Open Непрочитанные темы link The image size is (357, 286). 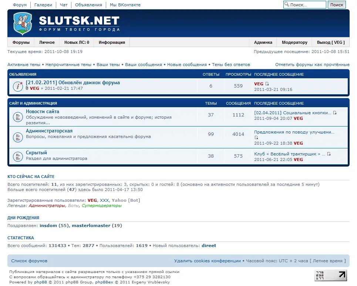tap(68, 65)
